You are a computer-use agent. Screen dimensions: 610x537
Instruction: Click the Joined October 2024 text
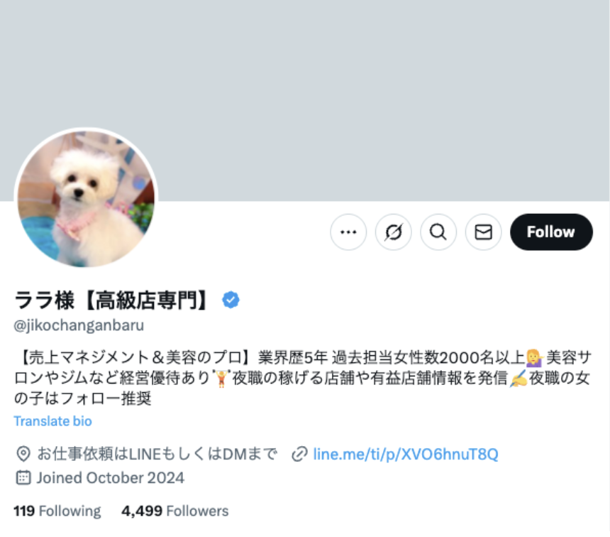click(x=111, y=478)
